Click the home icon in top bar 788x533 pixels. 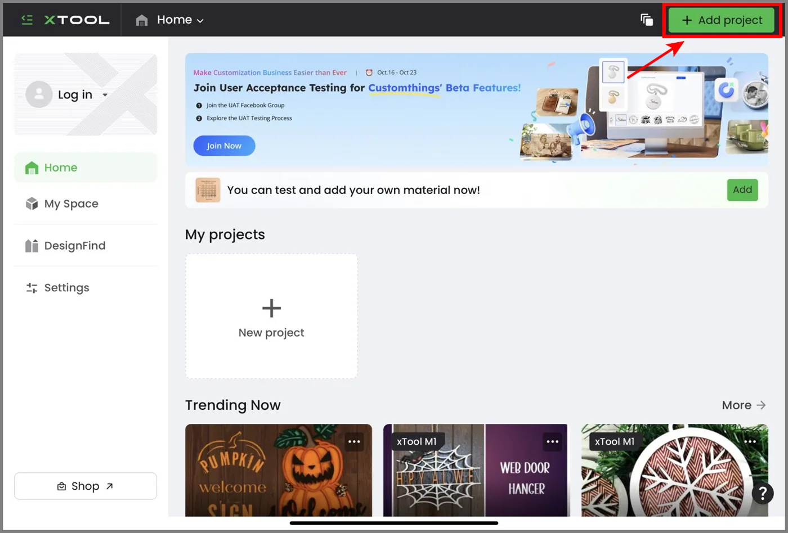[142, 20]
